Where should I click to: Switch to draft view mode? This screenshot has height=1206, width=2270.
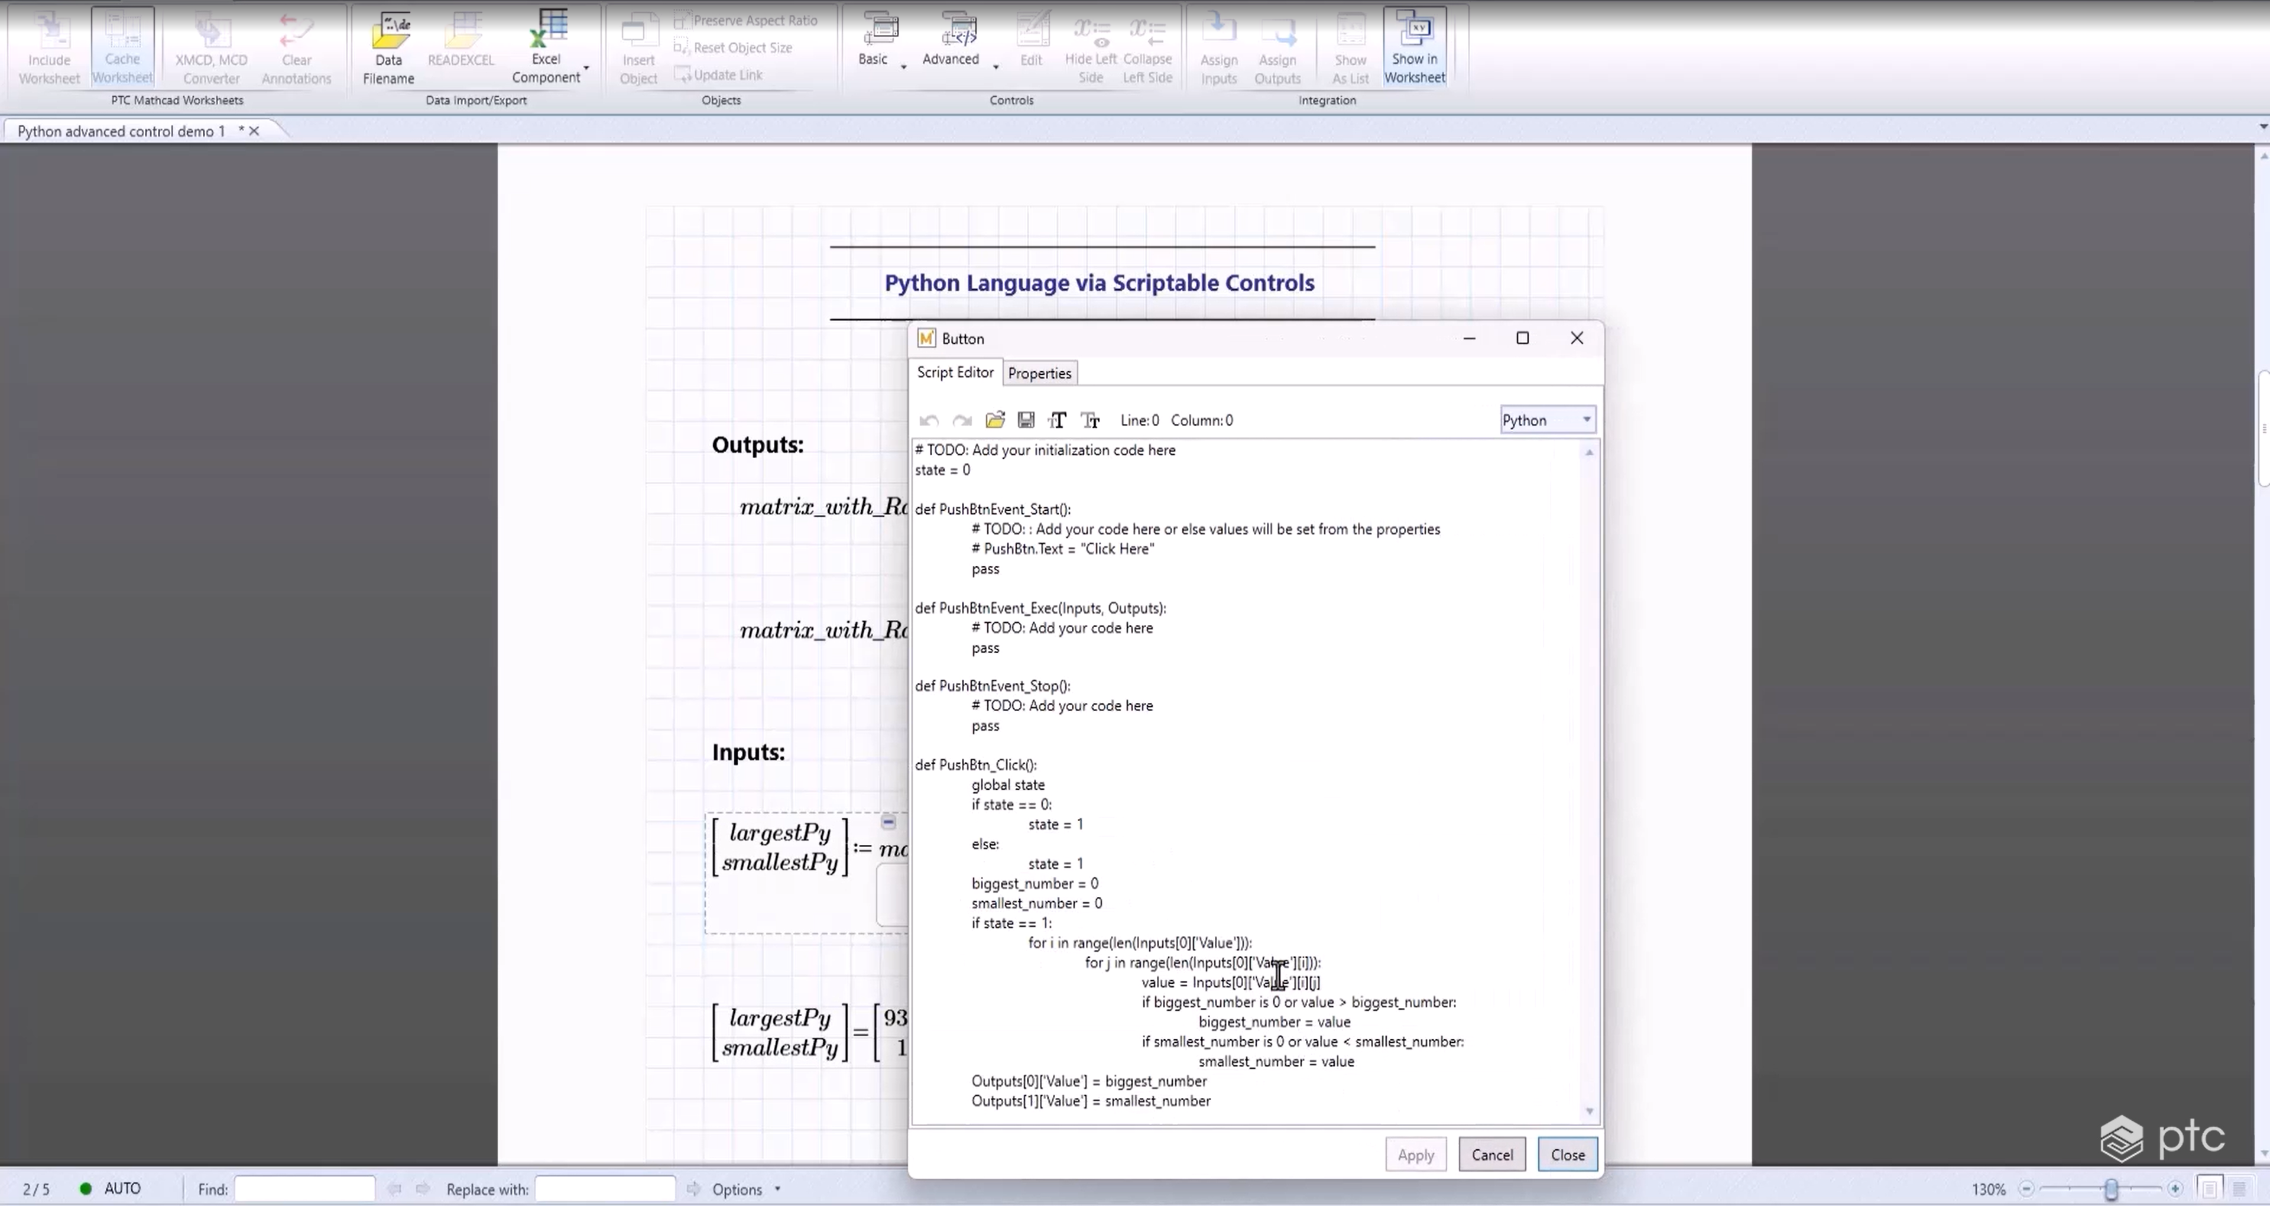pyautogui.click(x=2239, y=1188)
